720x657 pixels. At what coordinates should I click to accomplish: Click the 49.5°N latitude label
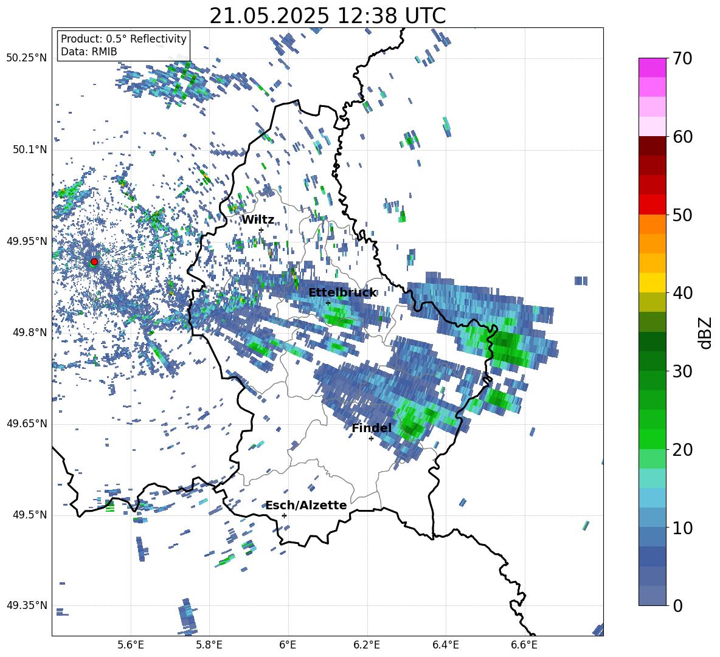click(x=29, y=515)
